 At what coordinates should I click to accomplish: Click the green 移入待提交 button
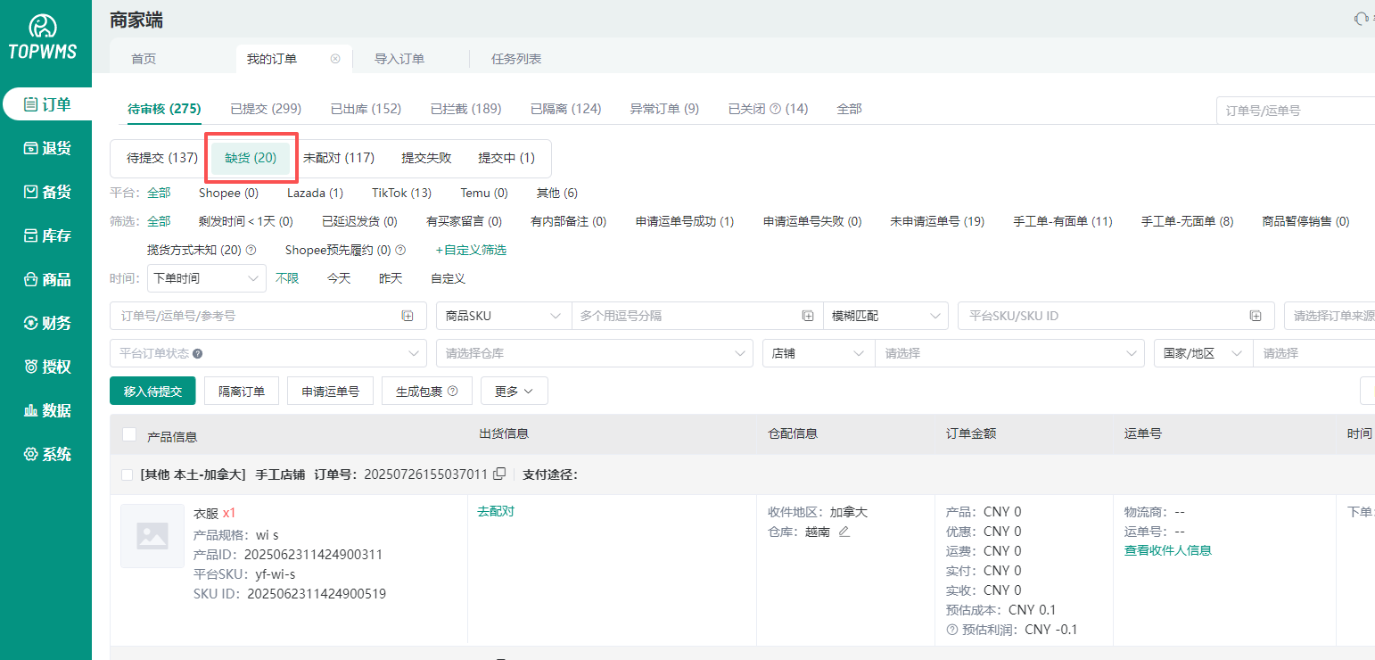click(x=152, y=391)
